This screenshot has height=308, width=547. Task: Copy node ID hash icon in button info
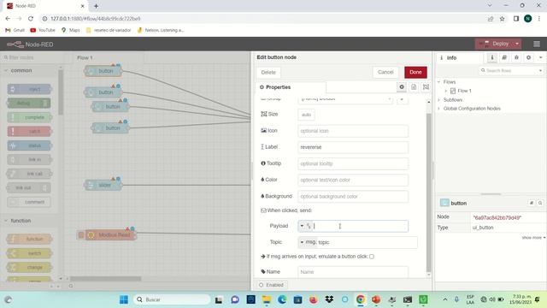pyautogui.click(x=532, y=203)
